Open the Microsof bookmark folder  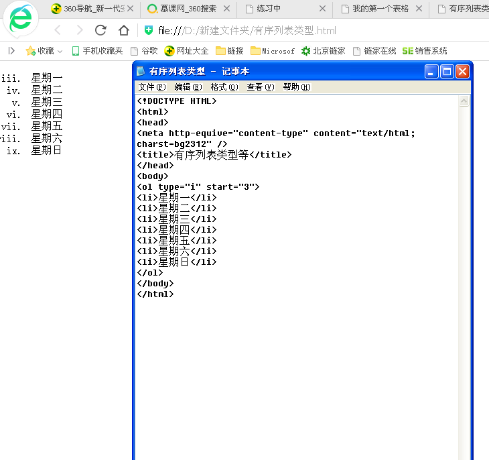[273, 50]
